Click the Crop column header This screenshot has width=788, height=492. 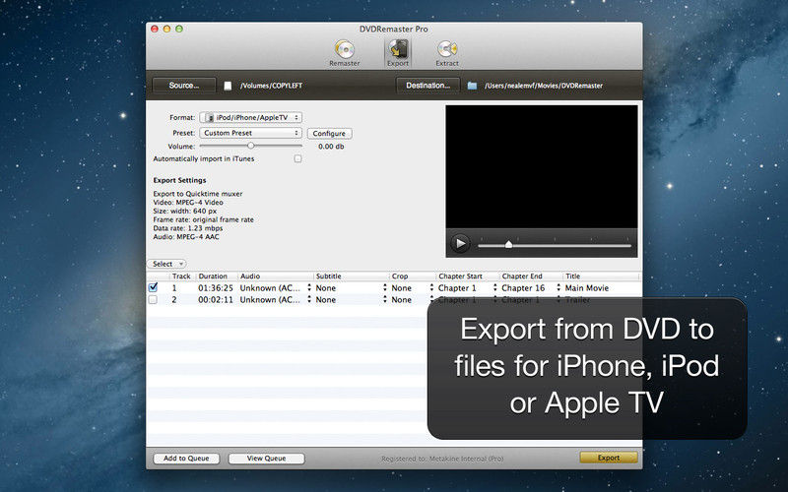tap(412, 277)
